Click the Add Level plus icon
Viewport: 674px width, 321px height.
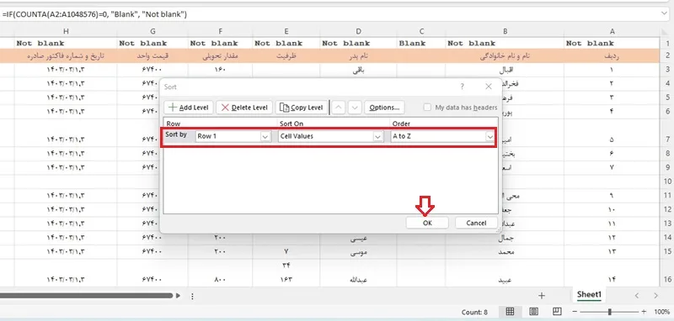(173, 108)
